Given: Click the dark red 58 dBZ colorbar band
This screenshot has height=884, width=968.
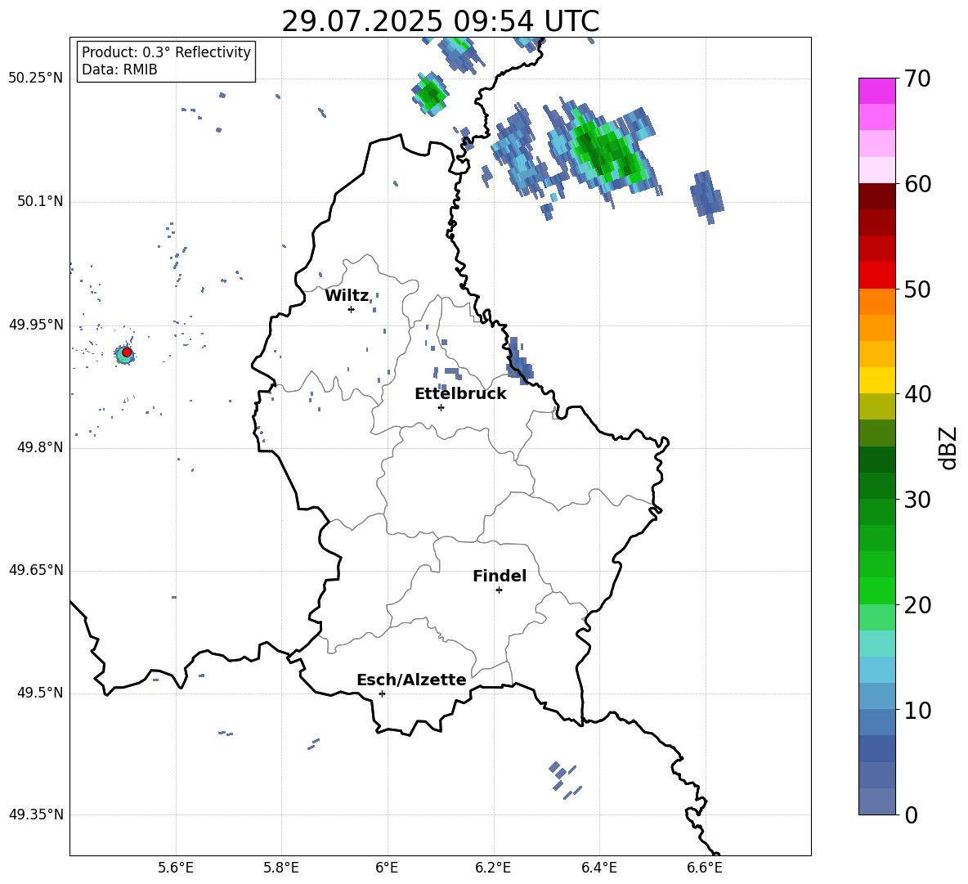Looking at the screenshot, I should pos(876,195).
